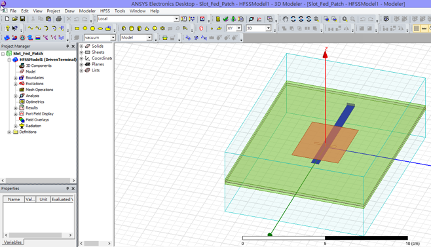Open the Draw menu

(x=69, y=11)
